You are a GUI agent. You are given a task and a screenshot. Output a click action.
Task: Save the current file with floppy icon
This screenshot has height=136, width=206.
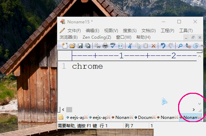tap(80, 46)
